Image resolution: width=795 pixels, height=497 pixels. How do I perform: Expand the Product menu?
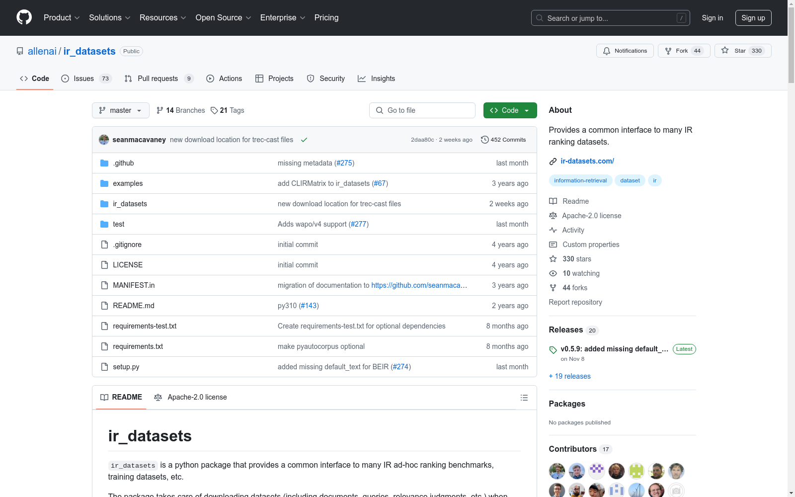[62, 18]
